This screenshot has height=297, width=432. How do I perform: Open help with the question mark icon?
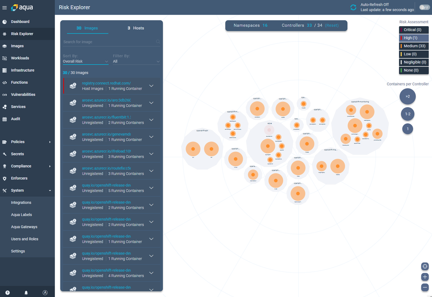pyautogui.click(x=8, y=293)
